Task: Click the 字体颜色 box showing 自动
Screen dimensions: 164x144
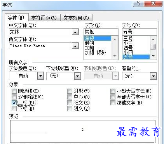Action: click(x=23, y=76)
